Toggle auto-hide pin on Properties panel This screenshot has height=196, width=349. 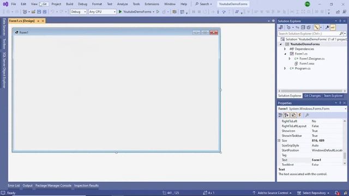click(340, 103)
